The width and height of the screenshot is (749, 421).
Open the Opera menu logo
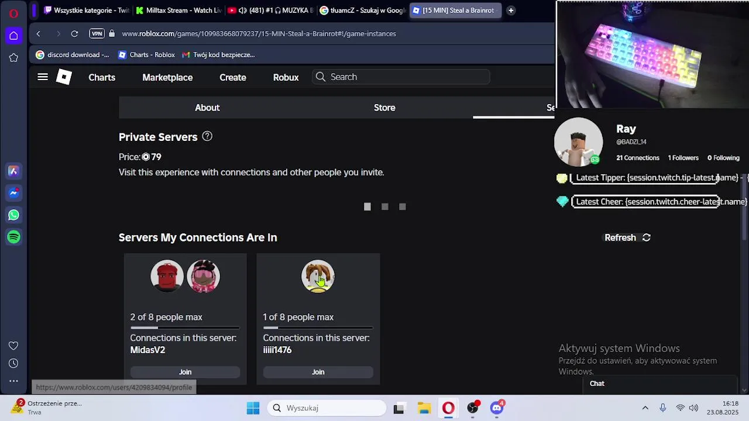pyautogui.click(x=13, y=13)
